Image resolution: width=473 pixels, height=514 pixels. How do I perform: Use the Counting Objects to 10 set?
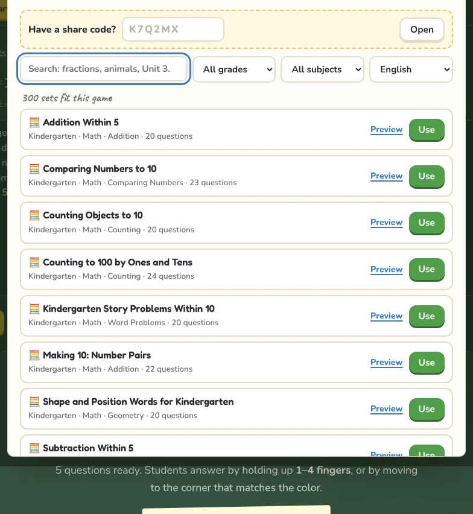point(427,223)
